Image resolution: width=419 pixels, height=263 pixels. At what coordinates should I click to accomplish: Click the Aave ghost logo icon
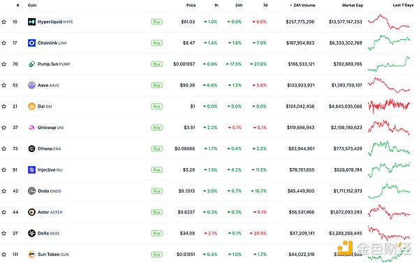[31, 85]
